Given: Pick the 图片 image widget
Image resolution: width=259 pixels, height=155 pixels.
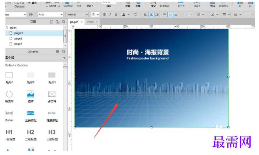Looking at the screenshot, I should (30, 97).
